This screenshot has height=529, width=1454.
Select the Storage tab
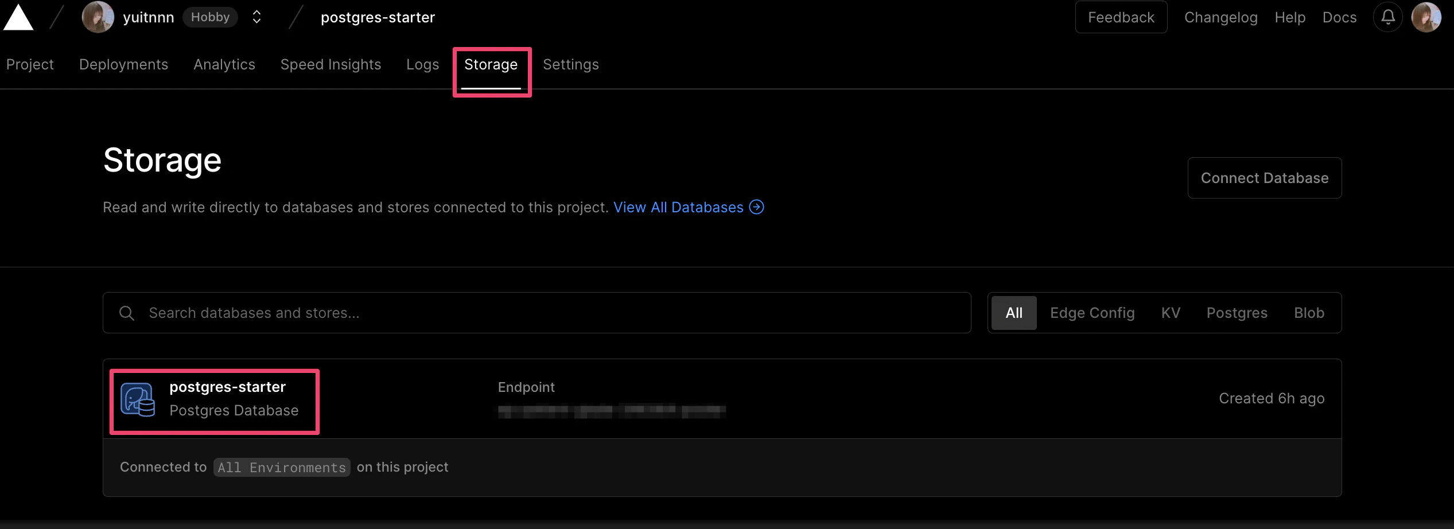pyautogui.click(x=491, y=65)
